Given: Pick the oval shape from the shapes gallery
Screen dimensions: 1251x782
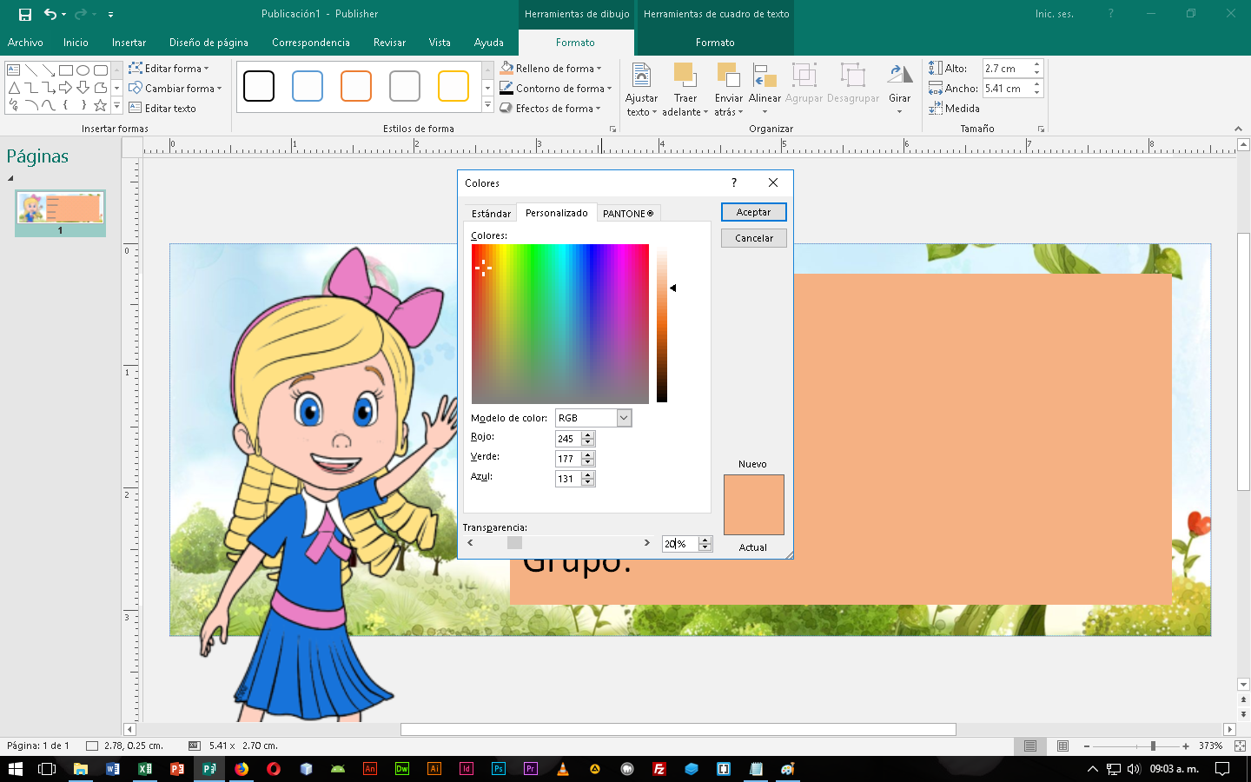Looking at the screenshot, I should coord(83,70).
